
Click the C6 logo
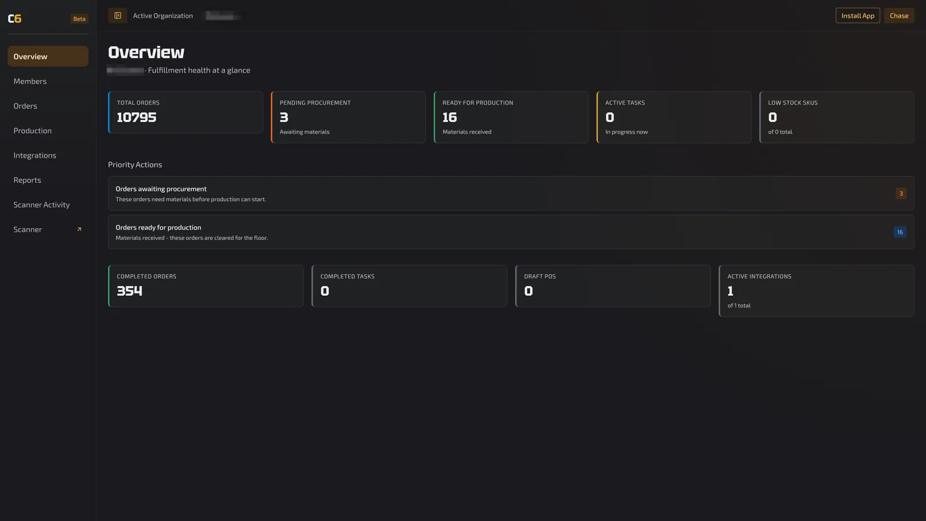coord(14,19)
